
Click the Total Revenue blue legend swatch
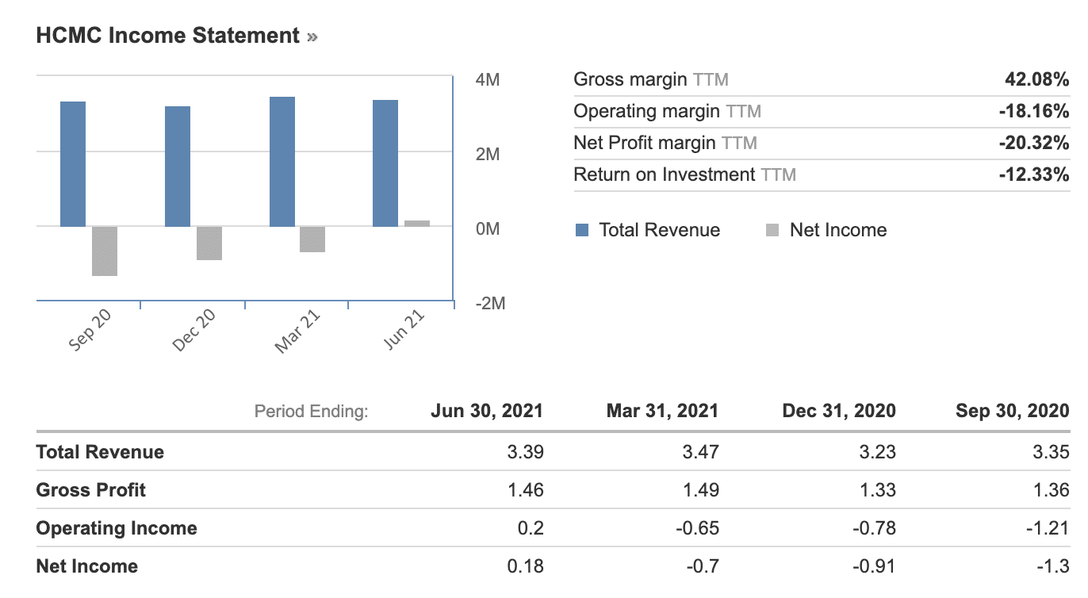(582, 230)
